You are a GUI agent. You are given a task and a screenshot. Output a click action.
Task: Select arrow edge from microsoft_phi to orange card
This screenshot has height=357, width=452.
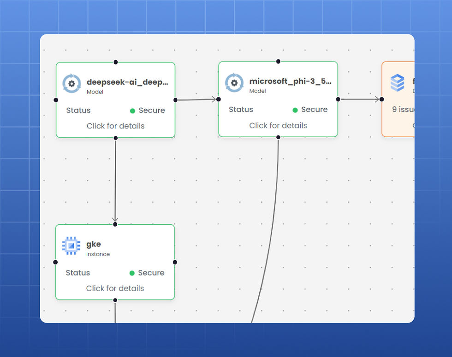tap(360, 99)
